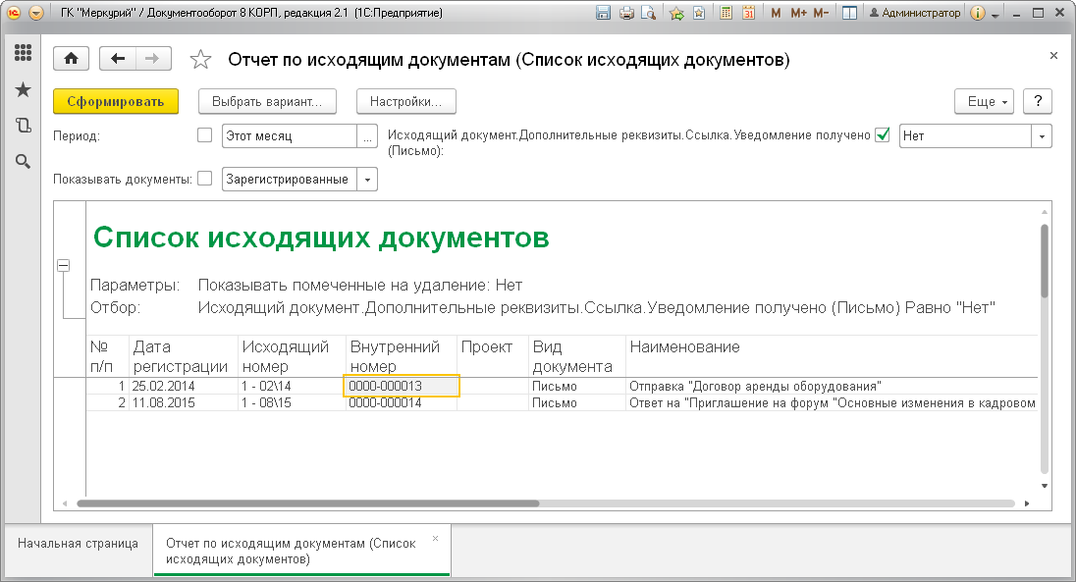
Task: Click the Список исходящих документов report title
Action: point(321,238)
